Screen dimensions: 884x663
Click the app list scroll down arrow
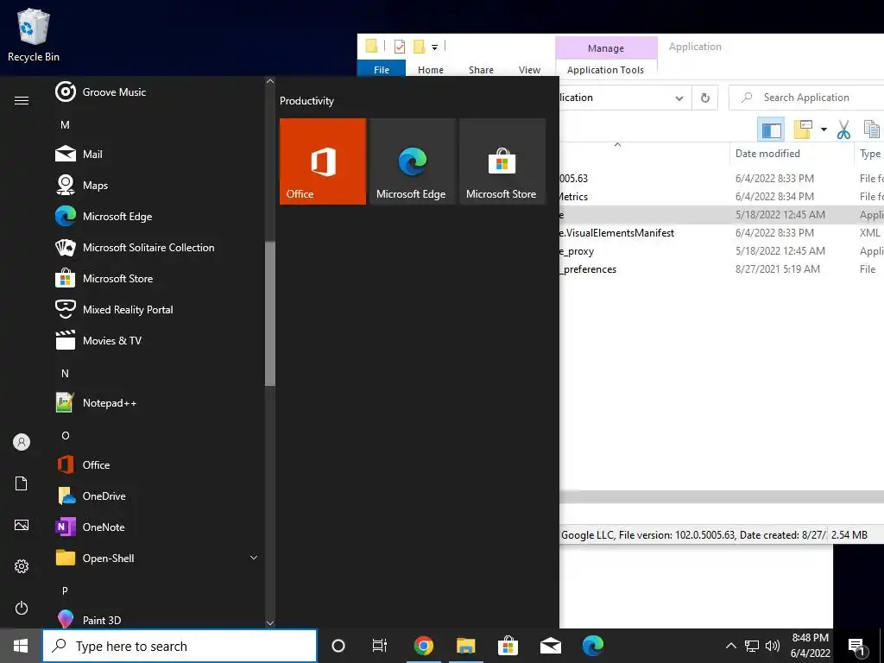(x=270, y=623)
